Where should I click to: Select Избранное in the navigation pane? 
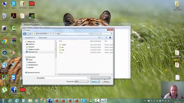(31, 42)
